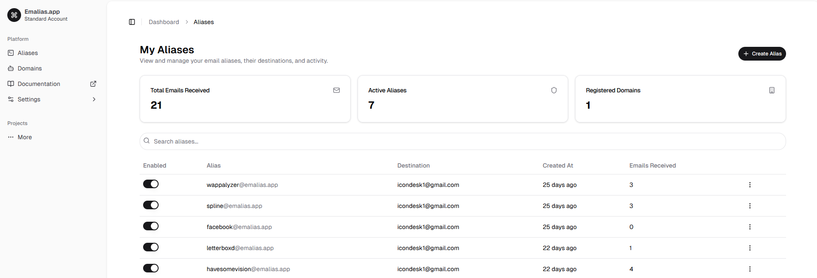Click the envelope icon in Total Emails card
Screen dimensions: 817x278
pyautogui.click(x=337, y=90)
